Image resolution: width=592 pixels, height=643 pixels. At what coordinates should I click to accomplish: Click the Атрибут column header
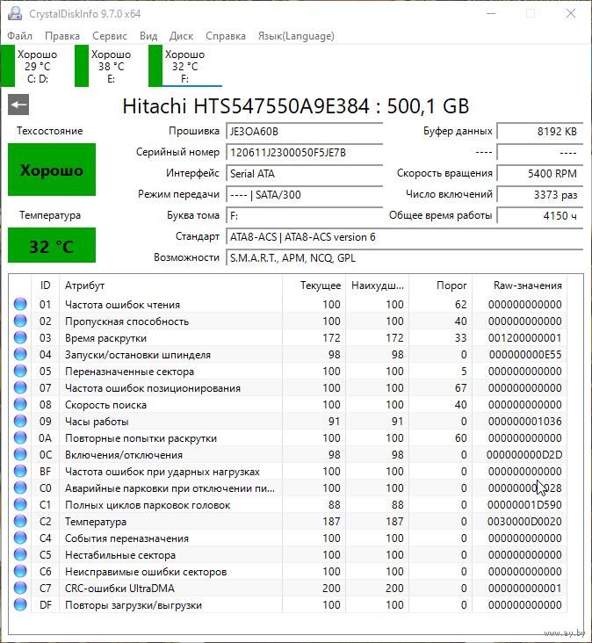(x=170, y=285)
